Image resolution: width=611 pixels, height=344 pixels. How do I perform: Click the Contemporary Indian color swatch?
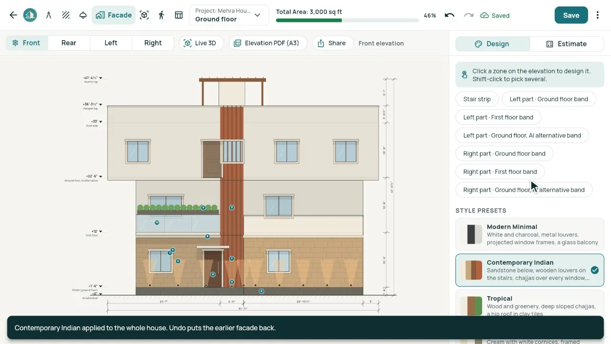coord(471,270)
